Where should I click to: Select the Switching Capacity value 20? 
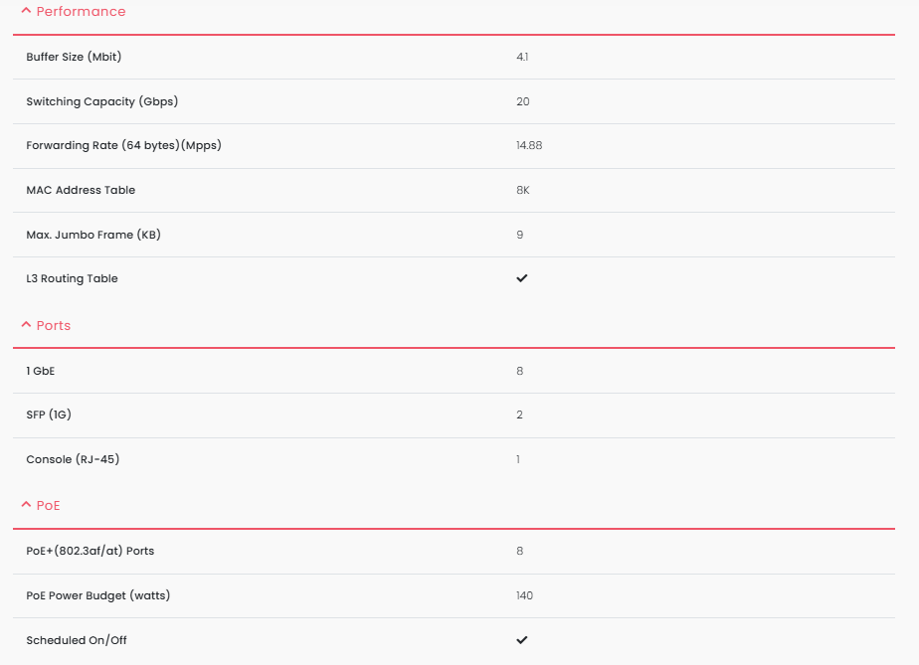523,101
